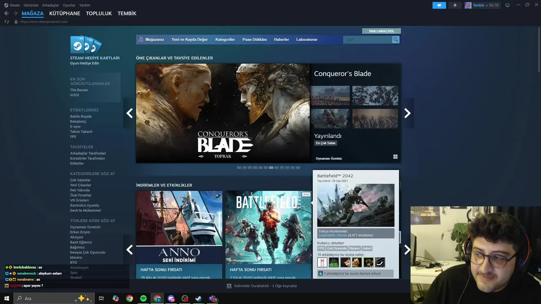Click the Windows platform icon on Conqueror's Blade

395,157
